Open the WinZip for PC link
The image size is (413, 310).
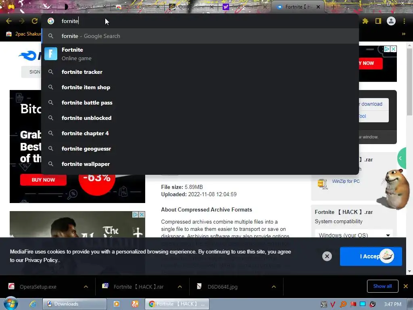346,181
